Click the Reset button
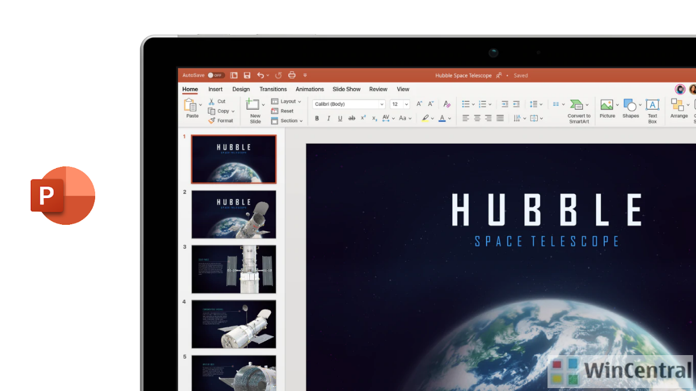Viewport: 696px width, 391px height. coord(282,111)
